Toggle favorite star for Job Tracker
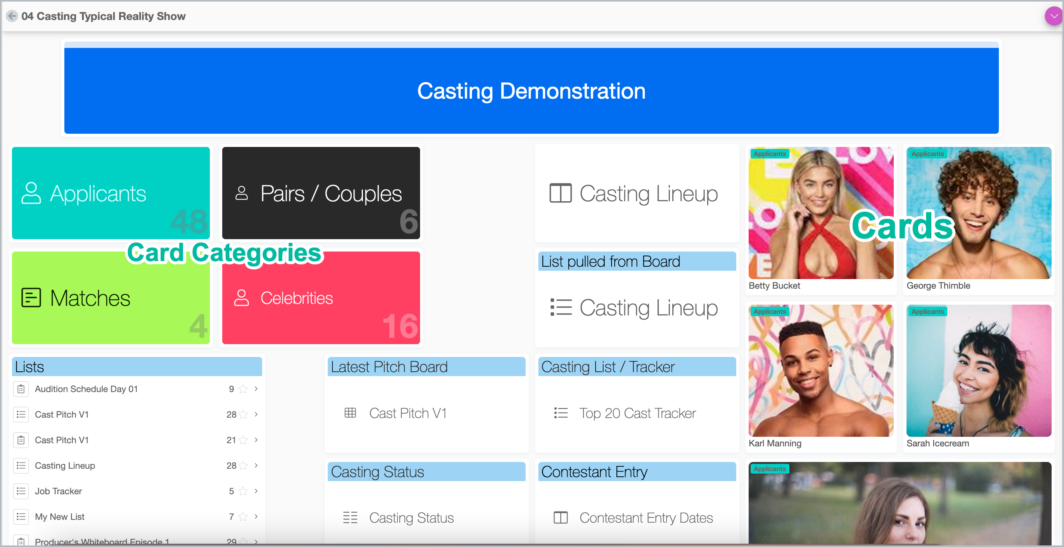 tap(243, 491)
